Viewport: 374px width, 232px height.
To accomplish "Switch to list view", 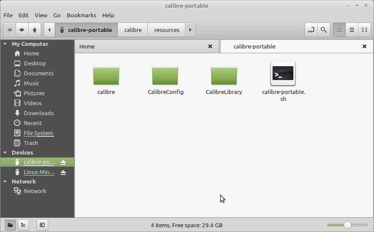I will pyautogui.click(x=352, y=30).
